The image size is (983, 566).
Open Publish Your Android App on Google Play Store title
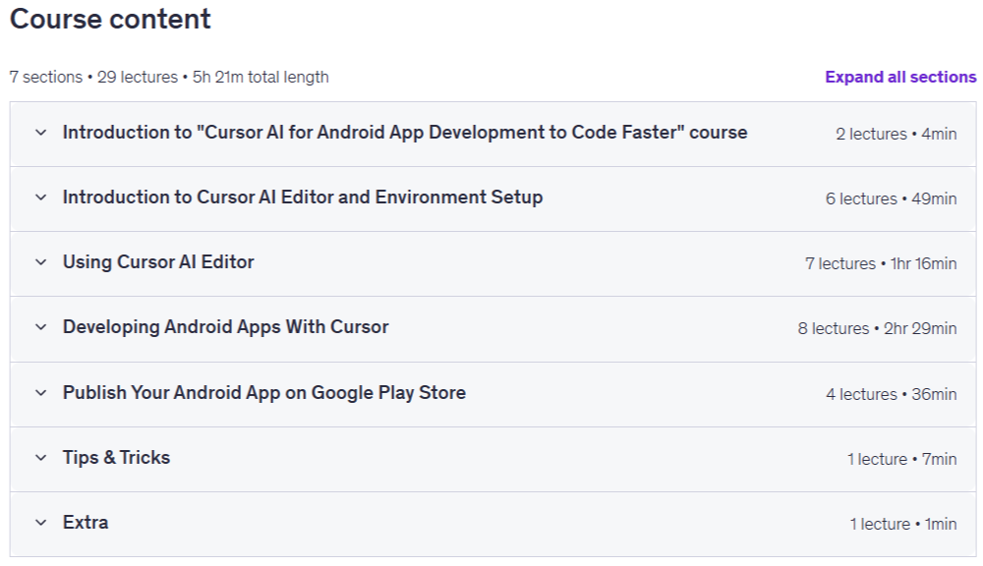pos(263,393)
